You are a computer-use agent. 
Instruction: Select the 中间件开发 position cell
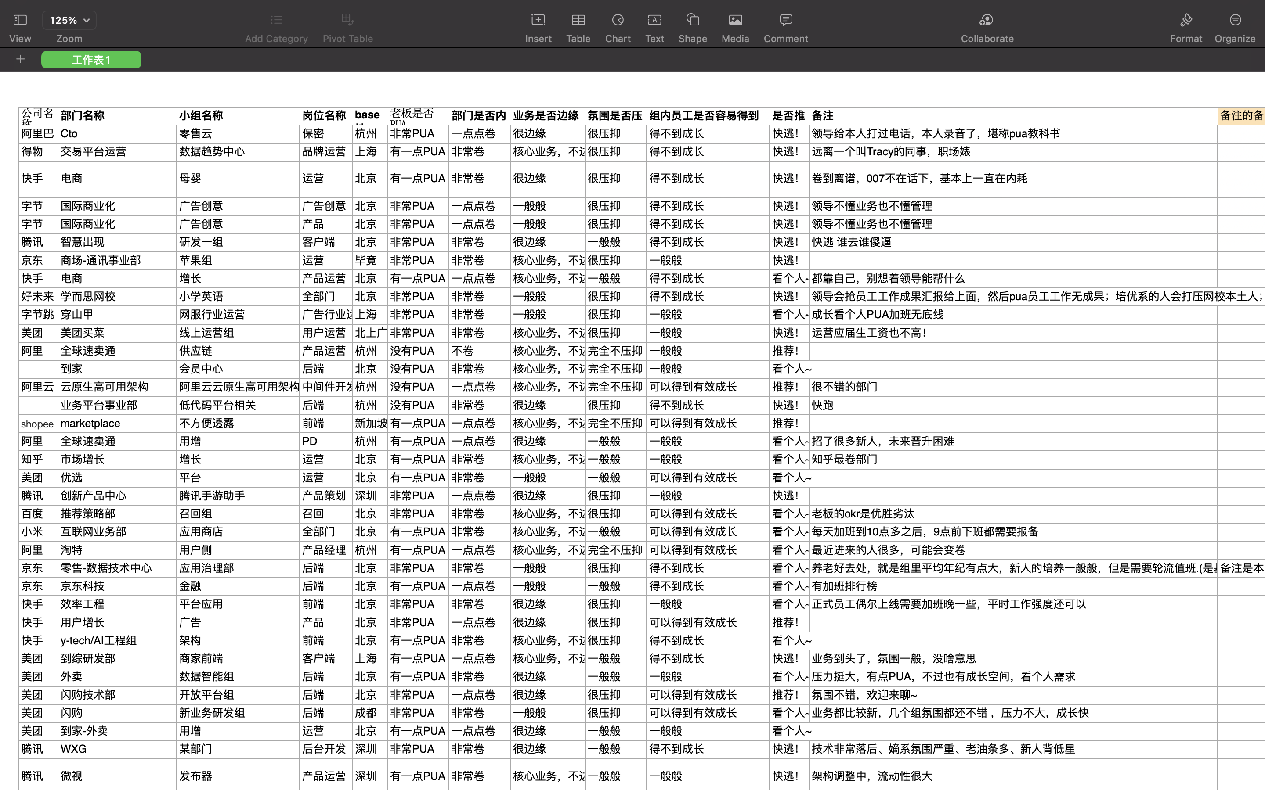pos(325,387)
